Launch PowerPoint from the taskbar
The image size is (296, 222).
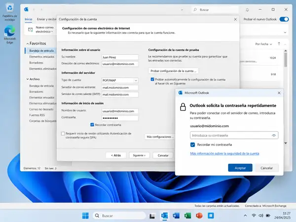point(199,216)
